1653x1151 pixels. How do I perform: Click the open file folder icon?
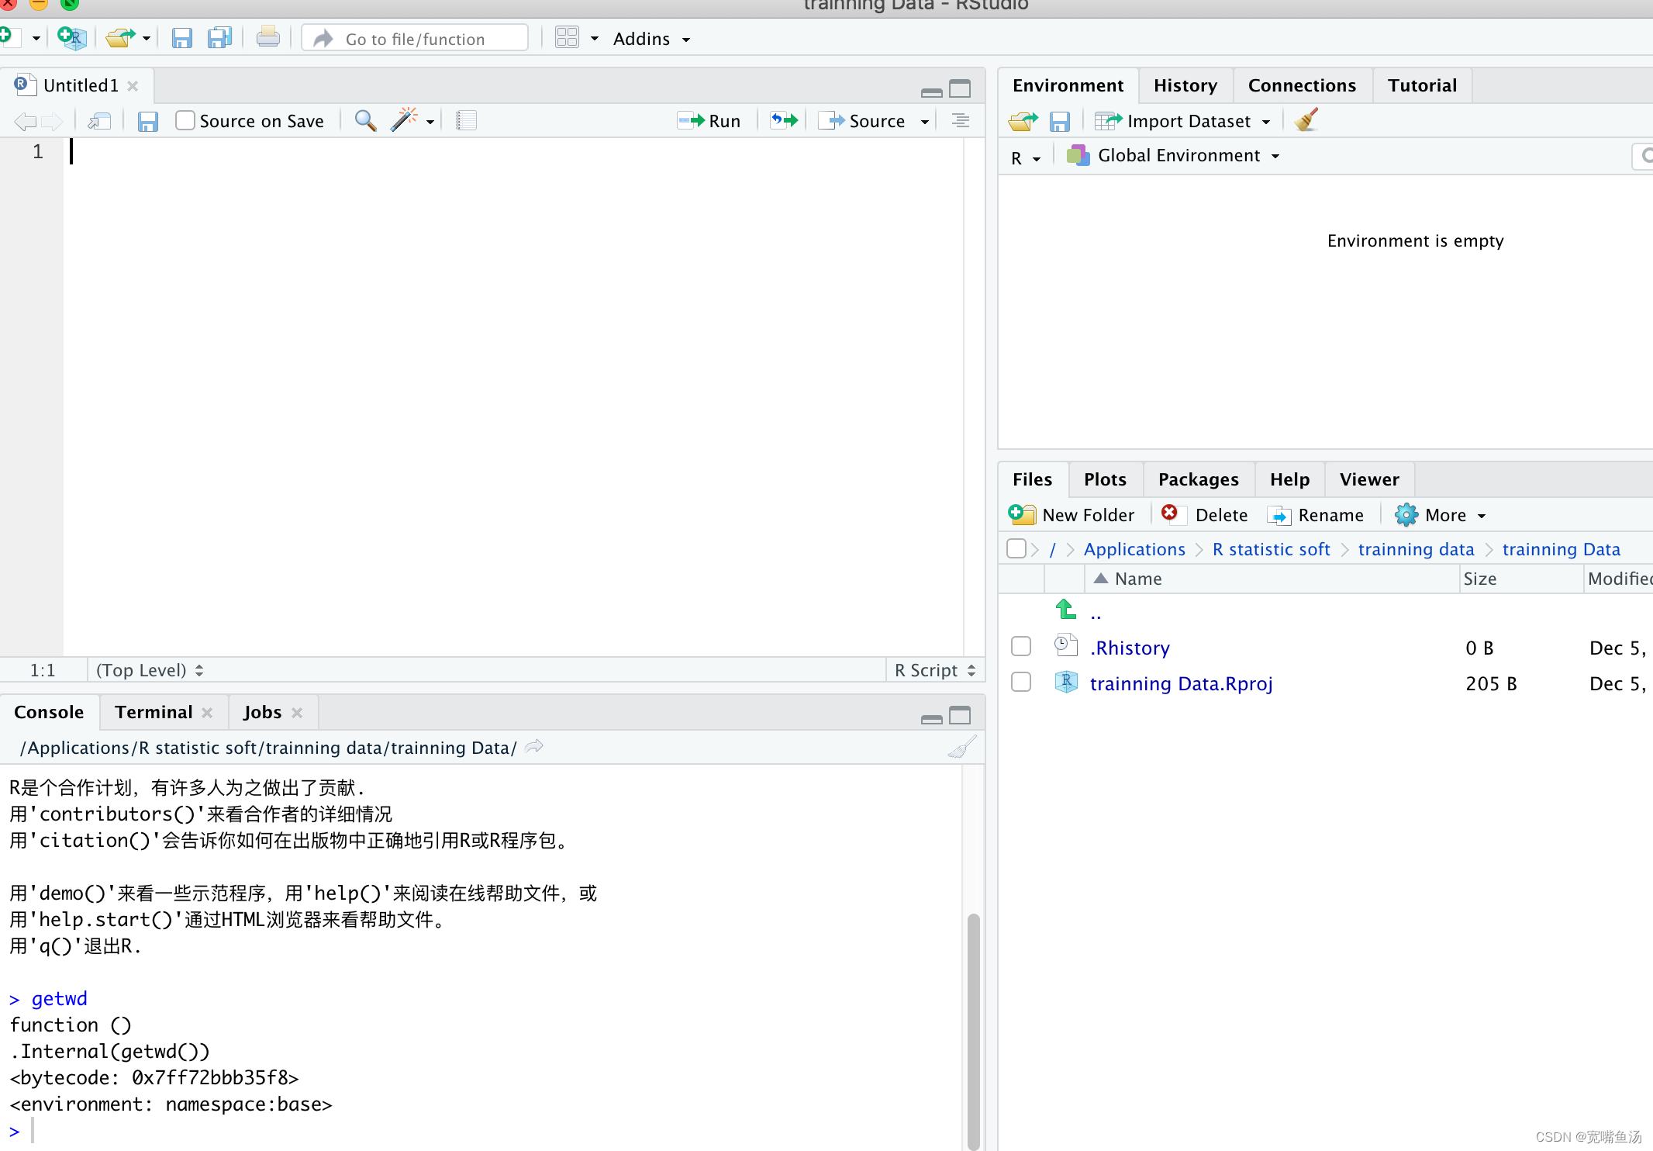click(120, 38)
